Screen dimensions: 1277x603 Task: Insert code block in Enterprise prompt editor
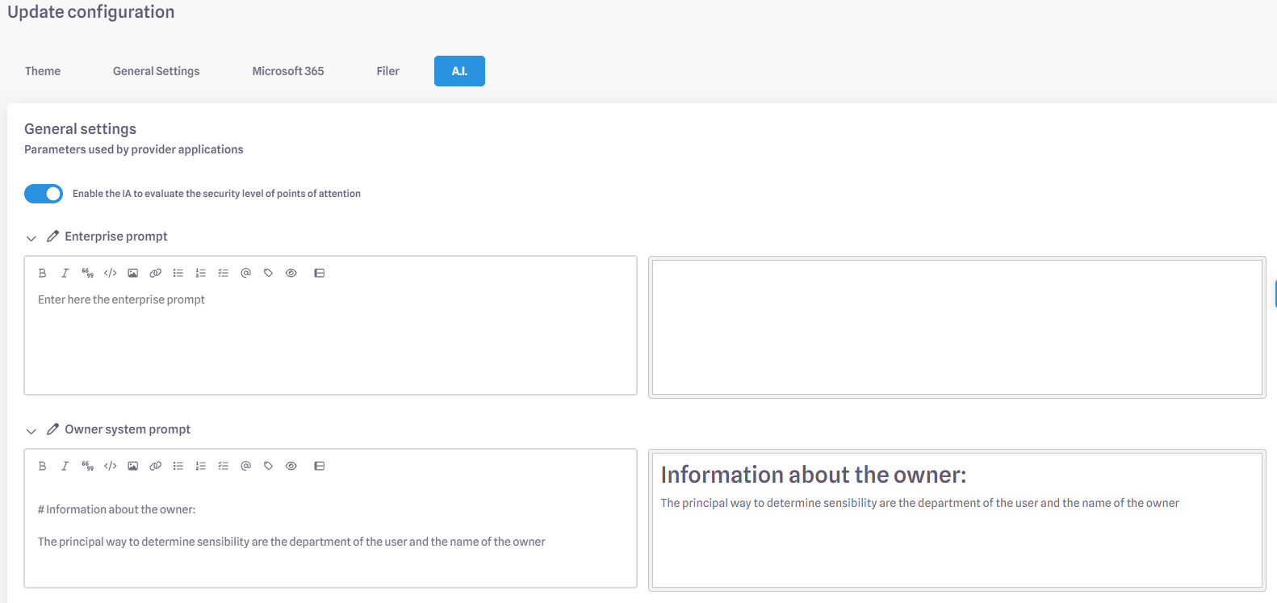tap(111, 273)
